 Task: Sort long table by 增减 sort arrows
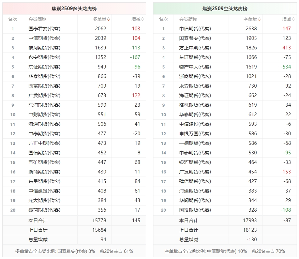point(143,19)
